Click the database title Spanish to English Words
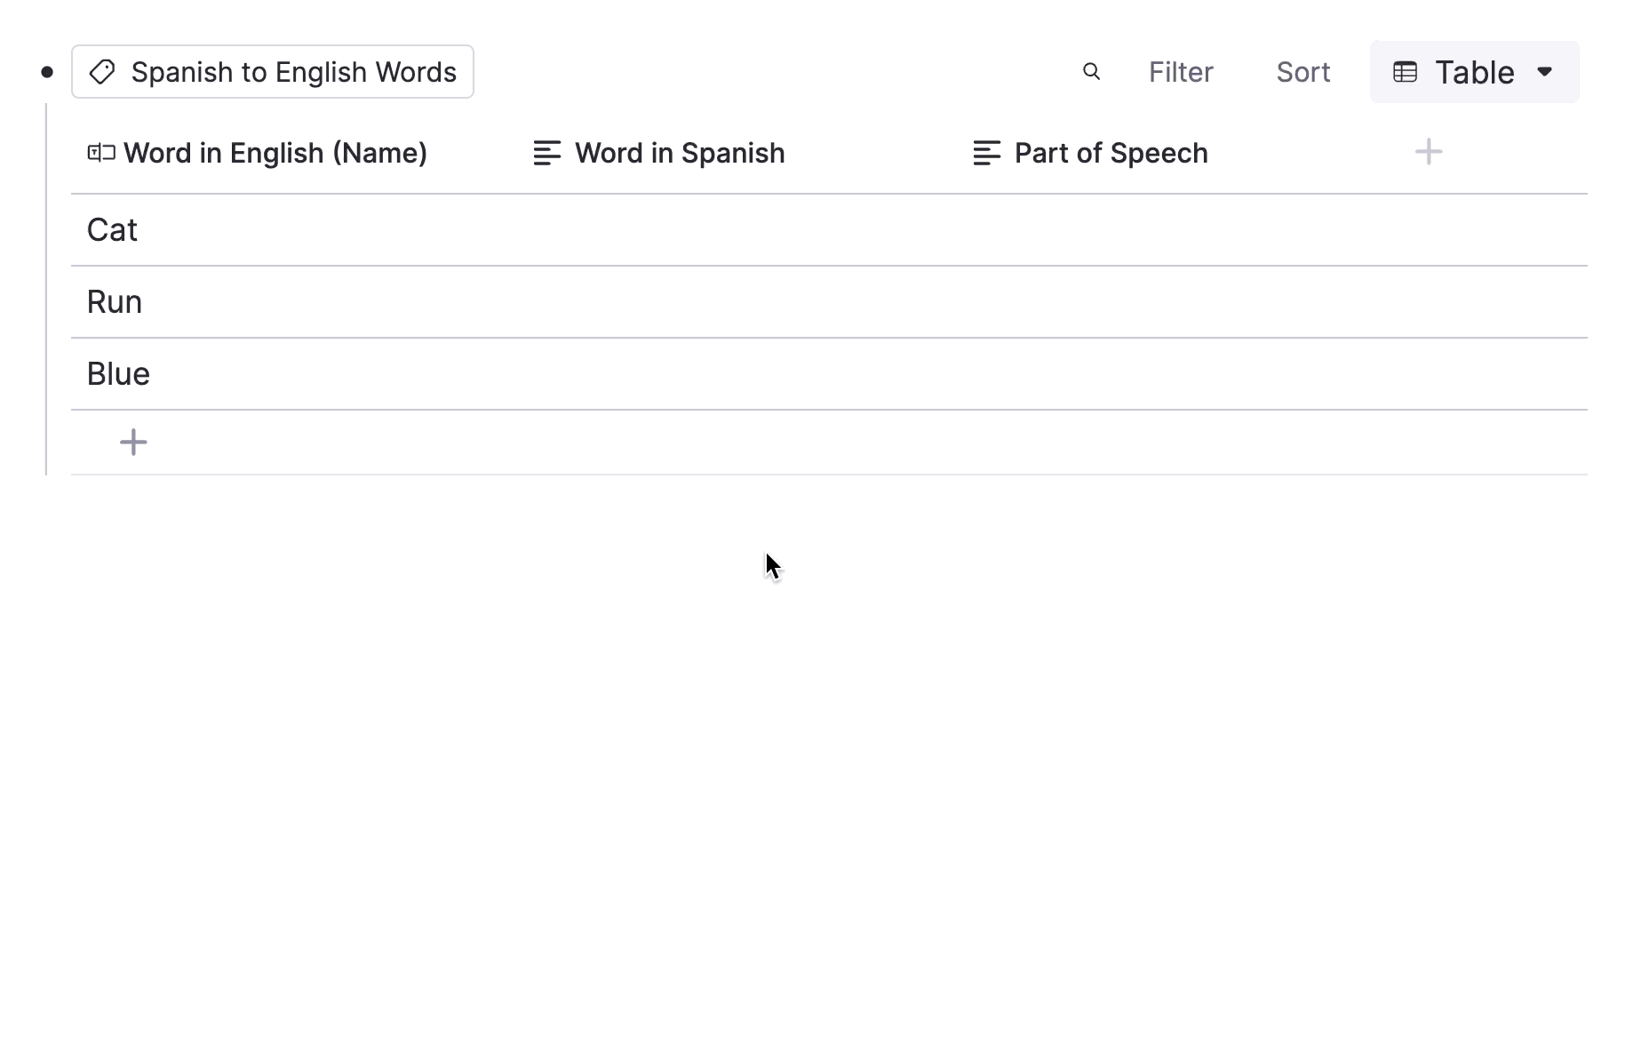 293,71
